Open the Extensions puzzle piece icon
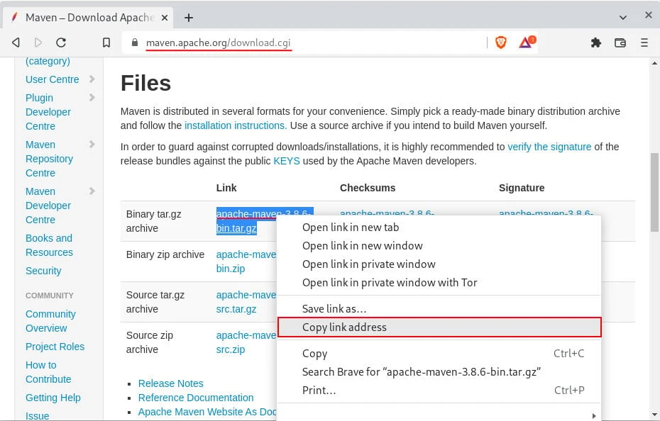Screen dimensions: 660x421 pos(596,43)
